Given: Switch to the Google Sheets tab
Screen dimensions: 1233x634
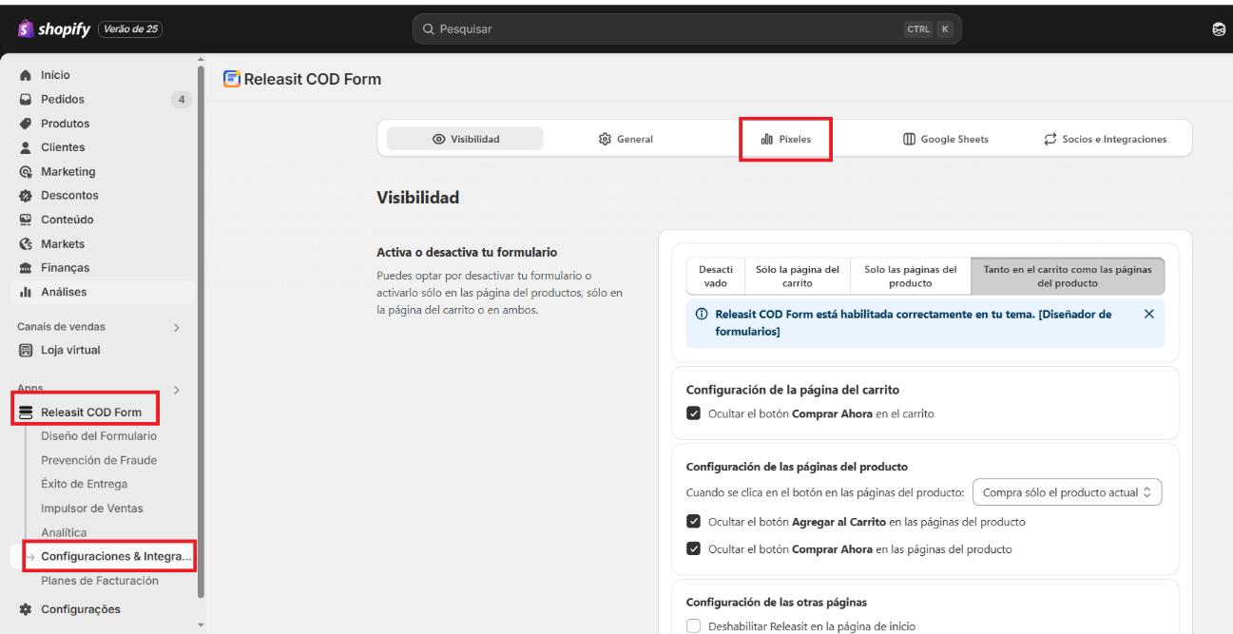Looking at the screenshot, I should coord(945,139).
